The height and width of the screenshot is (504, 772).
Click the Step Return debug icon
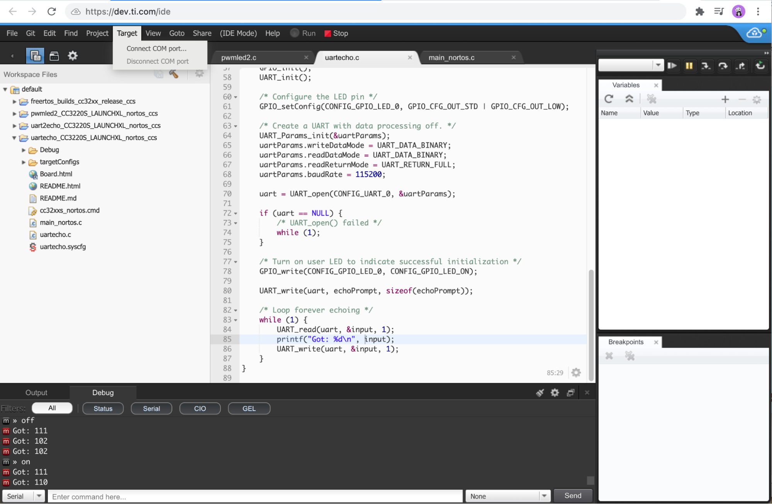(x=740, y=66)
